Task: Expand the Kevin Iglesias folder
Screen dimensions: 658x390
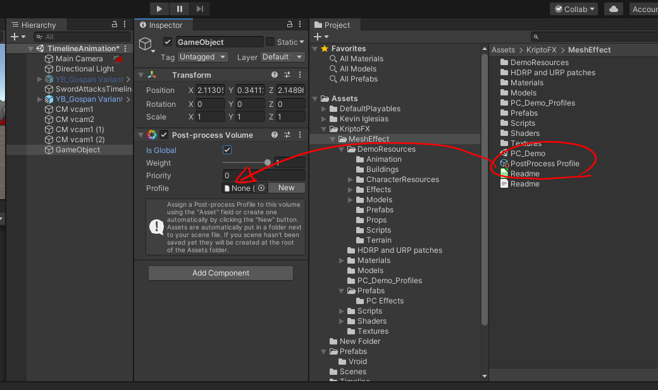Action: coord(323,119)
